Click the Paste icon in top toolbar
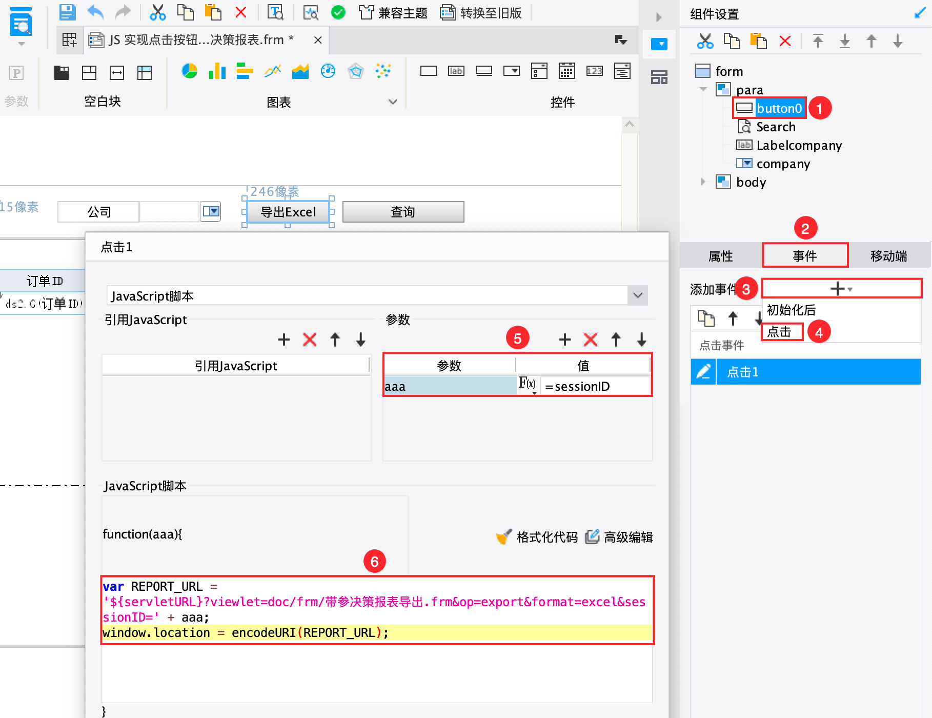Screen dimensions: 932x718 coord(213,12)
